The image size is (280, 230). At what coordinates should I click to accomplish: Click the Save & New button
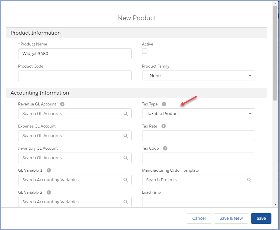tap(231, 218)
